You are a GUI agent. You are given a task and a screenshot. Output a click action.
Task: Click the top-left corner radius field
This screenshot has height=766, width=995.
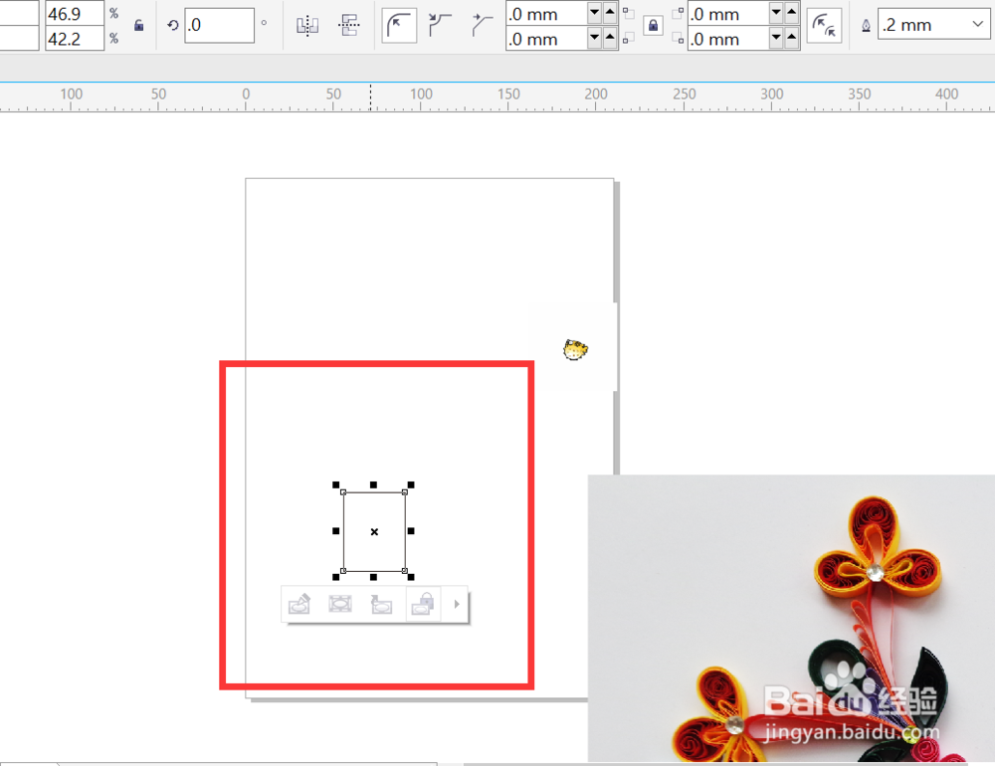[546, 13]
